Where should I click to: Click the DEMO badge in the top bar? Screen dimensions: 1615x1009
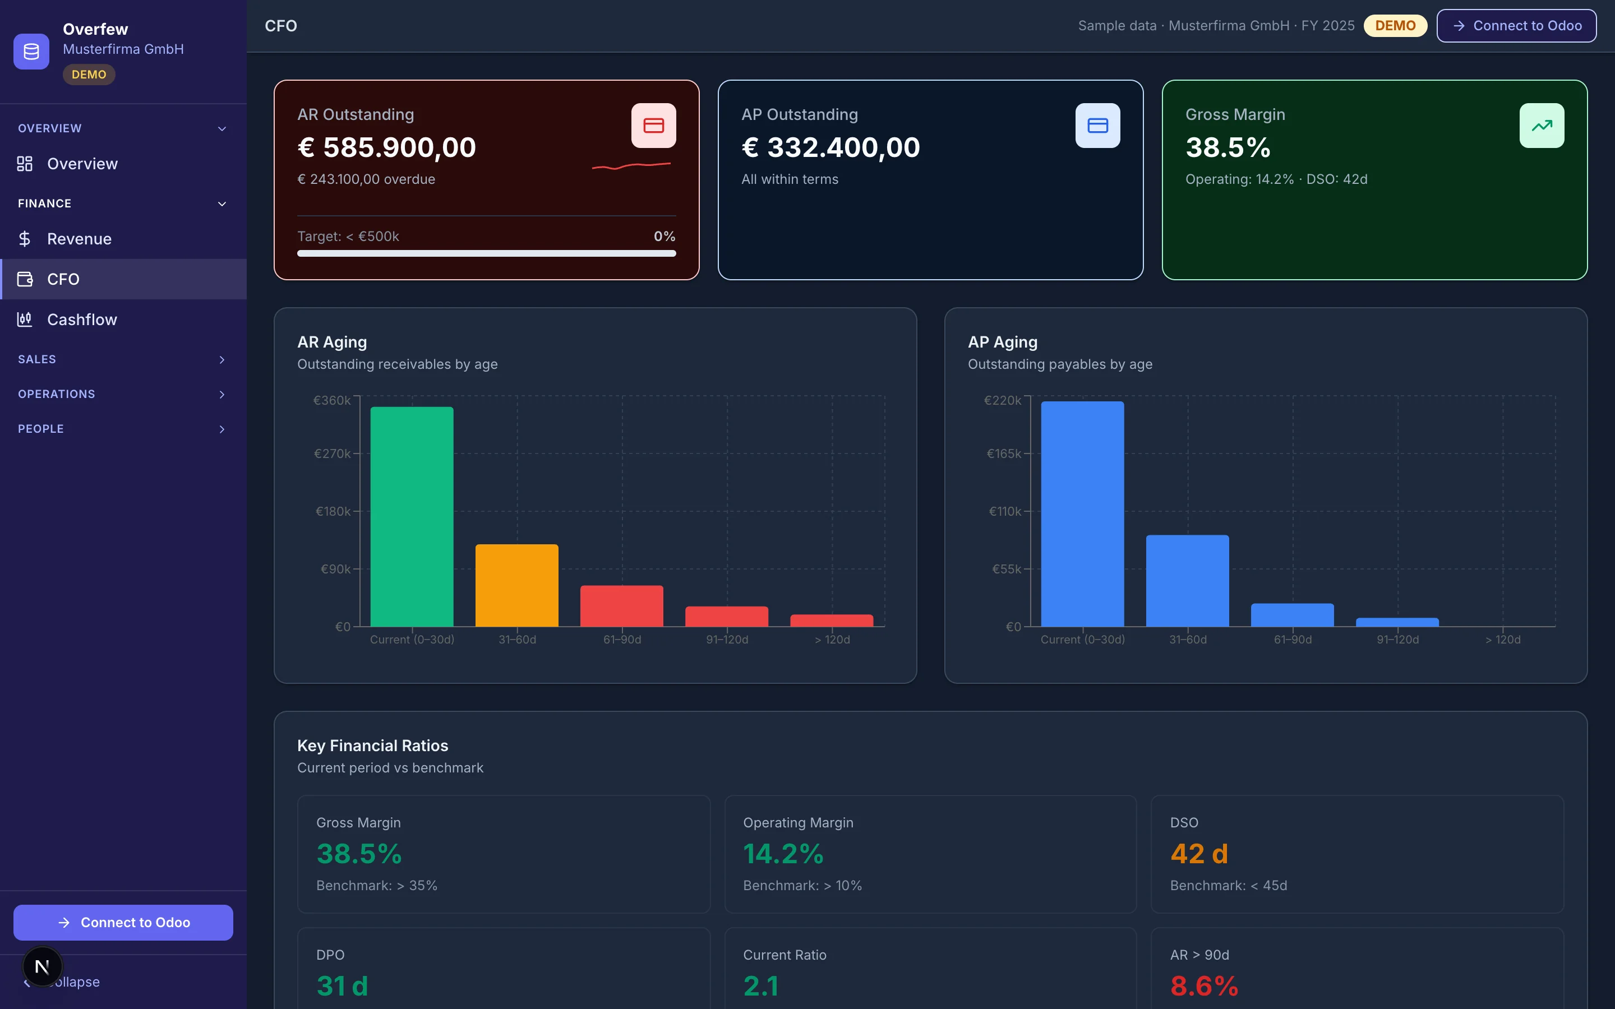1395,26
